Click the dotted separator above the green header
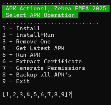This screenshot has height=105, width=111. pos(51,3)
